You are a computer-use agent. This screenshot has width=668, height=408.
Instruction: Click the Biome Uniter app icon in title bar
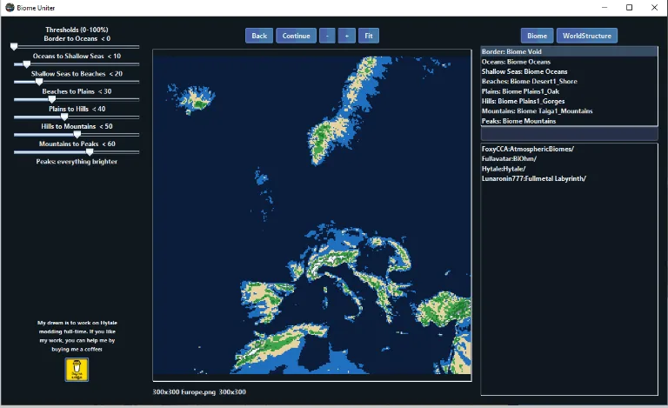coord(10,8)
